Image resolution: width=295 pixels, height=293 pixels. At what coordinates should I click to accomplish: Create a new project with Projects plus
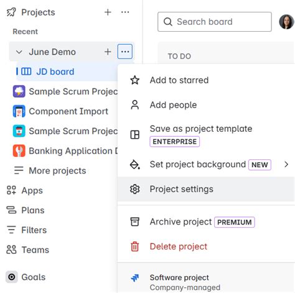click(108, 12)
